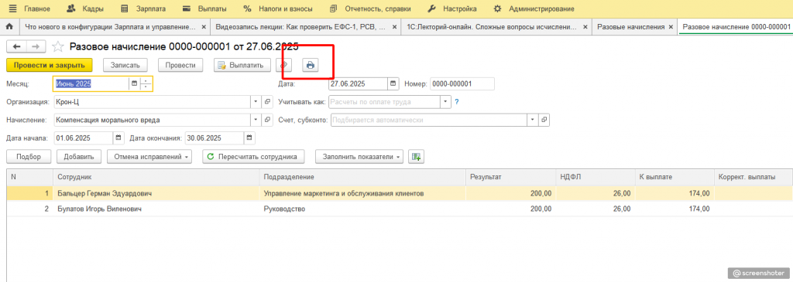Screen dimensions: 793x282
Task: Close the Видеозапись лекции tab
Action: [394, 27]
